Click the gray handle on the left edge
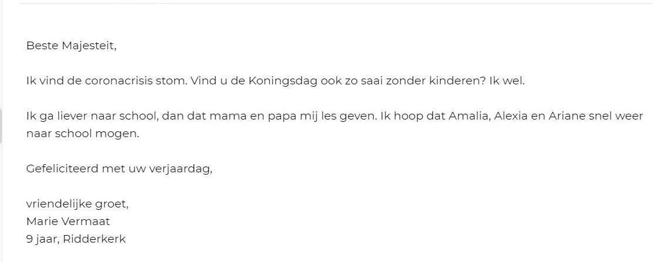Screen dimensions: 664x262 (x=1, y=125)
